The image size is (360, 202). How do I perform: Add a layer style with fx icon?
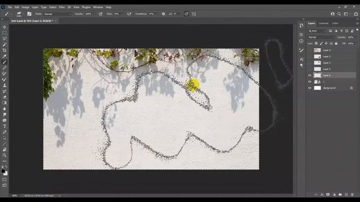coord(322,195)
